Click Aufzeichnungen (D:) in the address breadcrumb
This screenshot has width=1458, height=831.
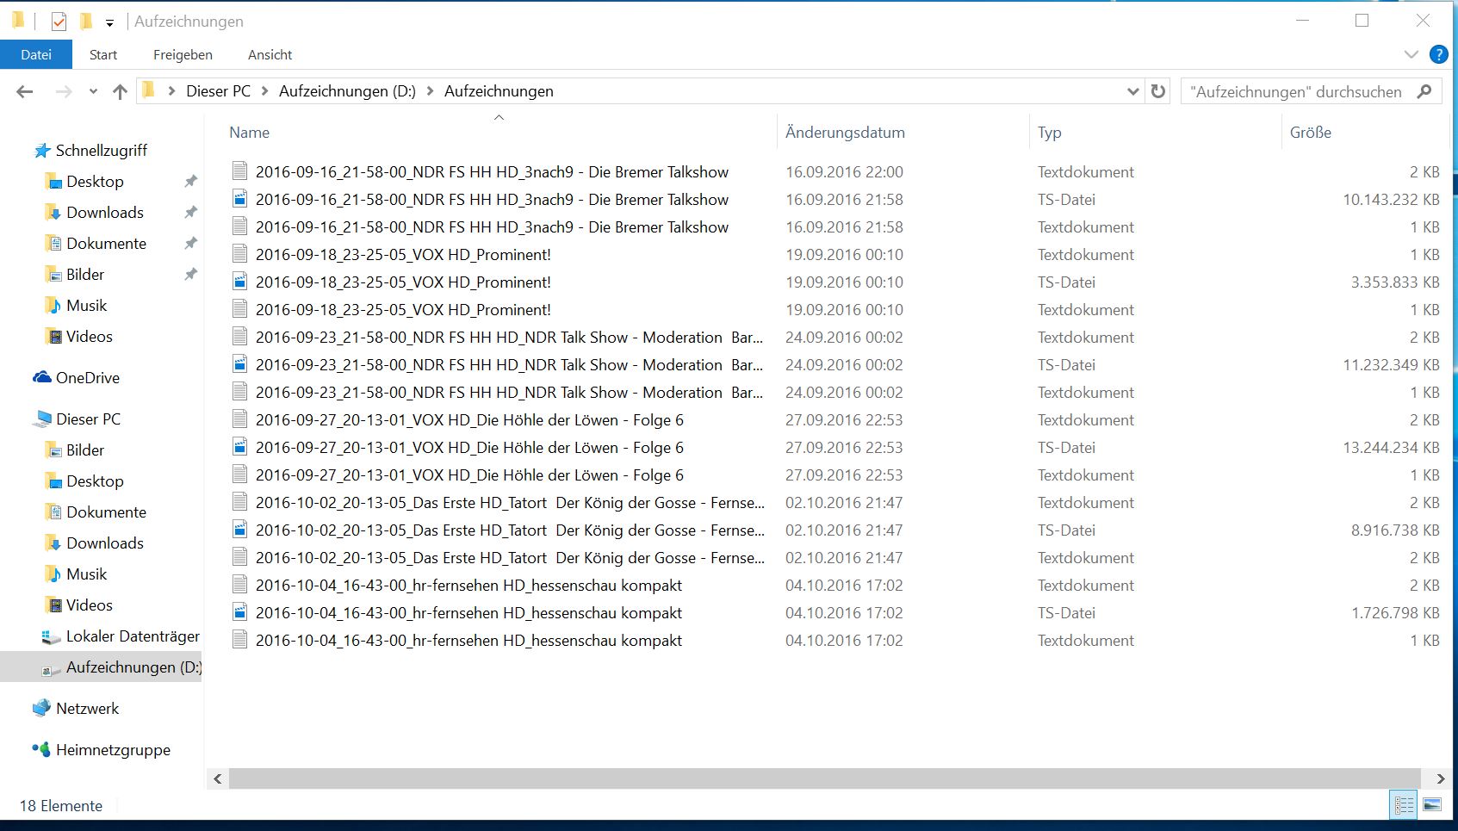coord(347,91)
